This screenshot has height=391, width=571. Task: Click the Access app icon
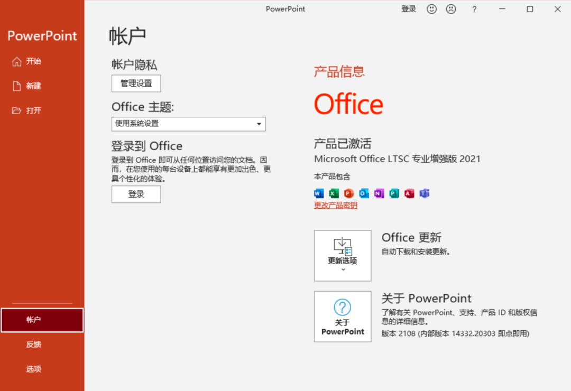click(x=409, y=193)
